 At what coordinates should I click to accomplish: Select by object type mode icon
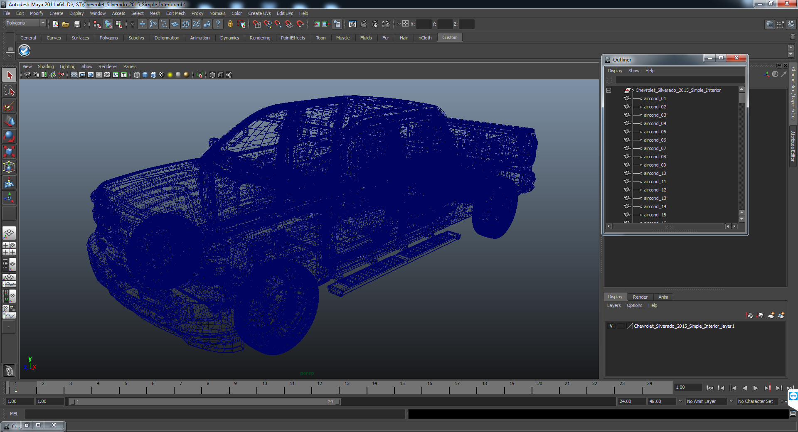pyautogui.click(x=108, y=24)
